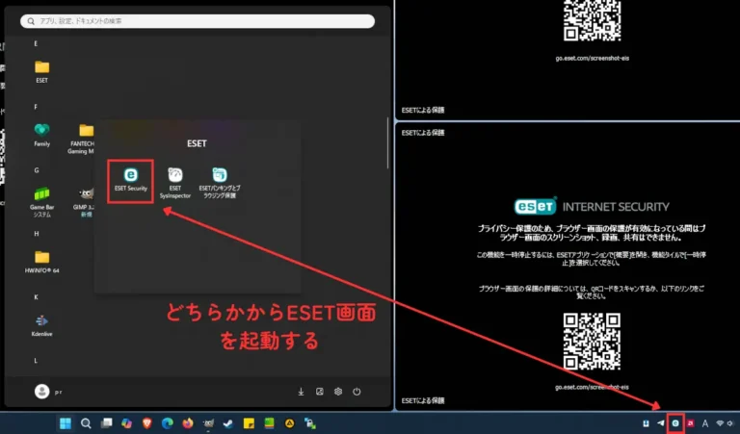Open Pictures folder from Start footer
Screen dimensions: 740x434
click(x=320, y=392)
